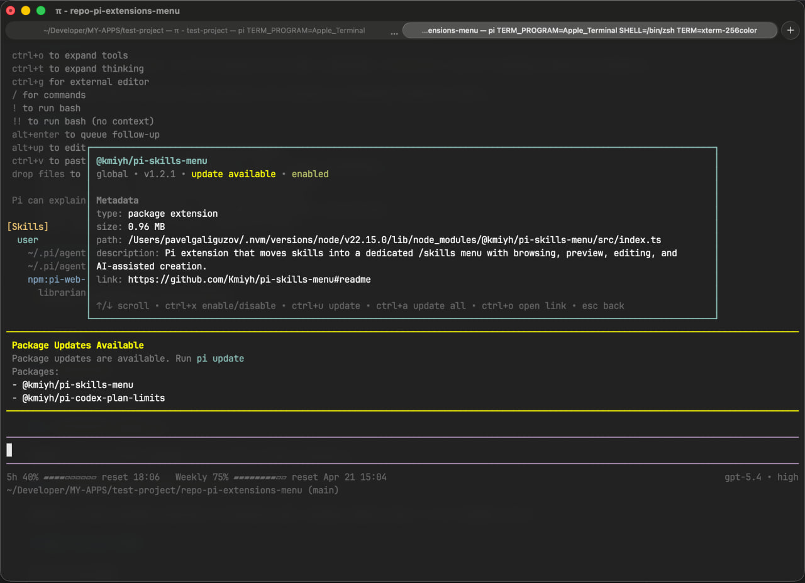Click '!! to run bash (no context)' line
This screenshot has height=583, width=805.
(83, 121)
